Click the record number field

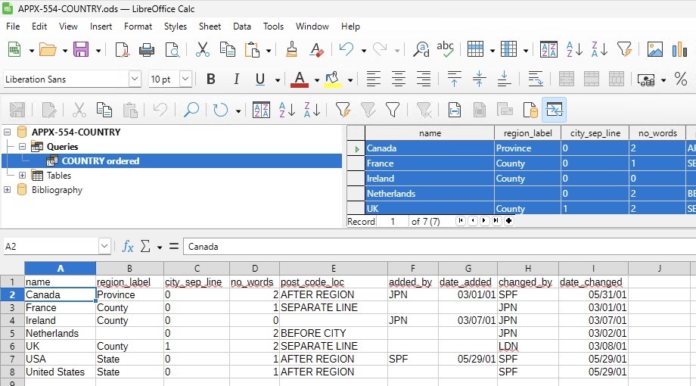pyautogui.click(x=393, y=221)
